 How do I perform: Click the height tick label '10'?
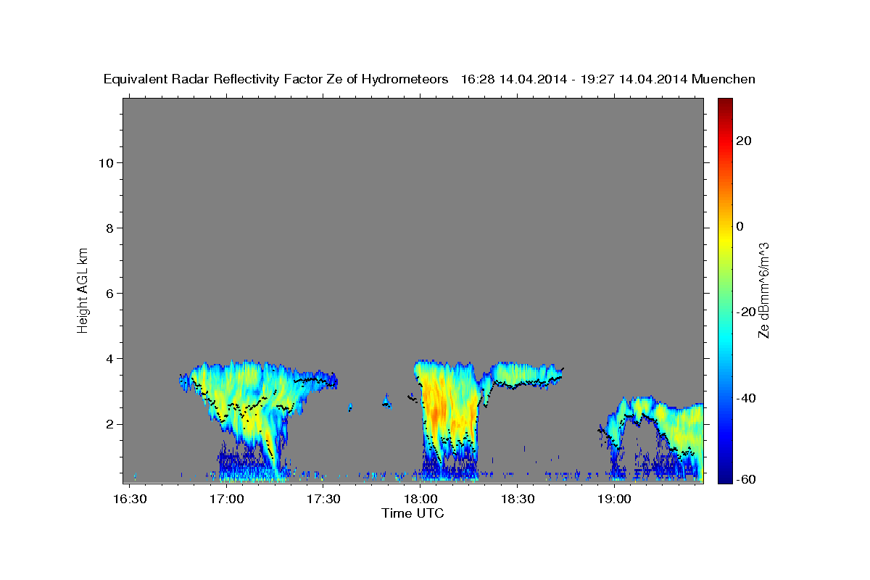105,162
